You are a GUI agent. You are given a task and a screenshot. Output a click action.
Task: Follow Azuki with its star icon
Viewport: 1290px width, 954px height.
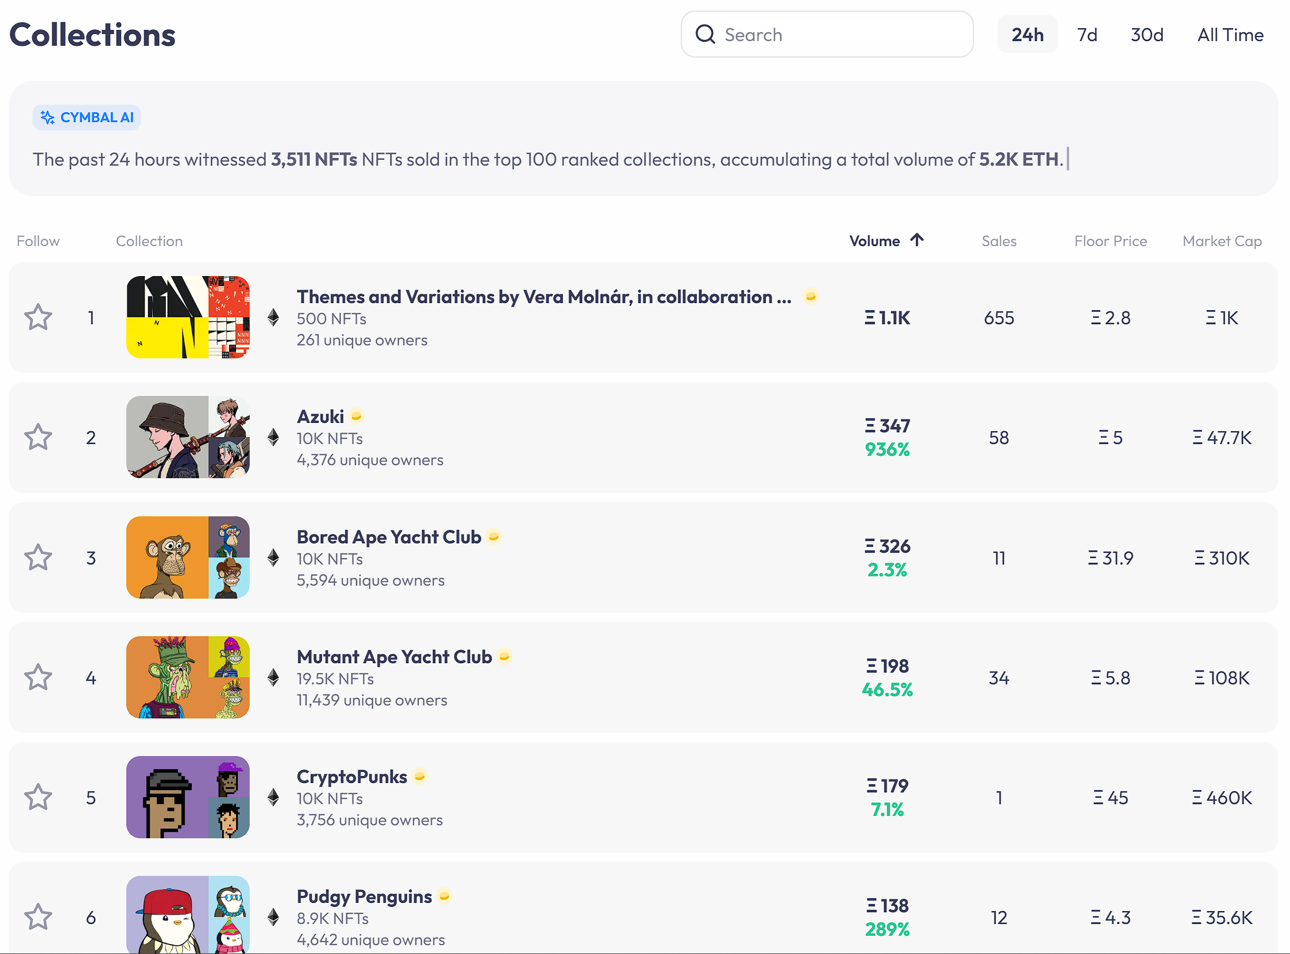(38, 437)
